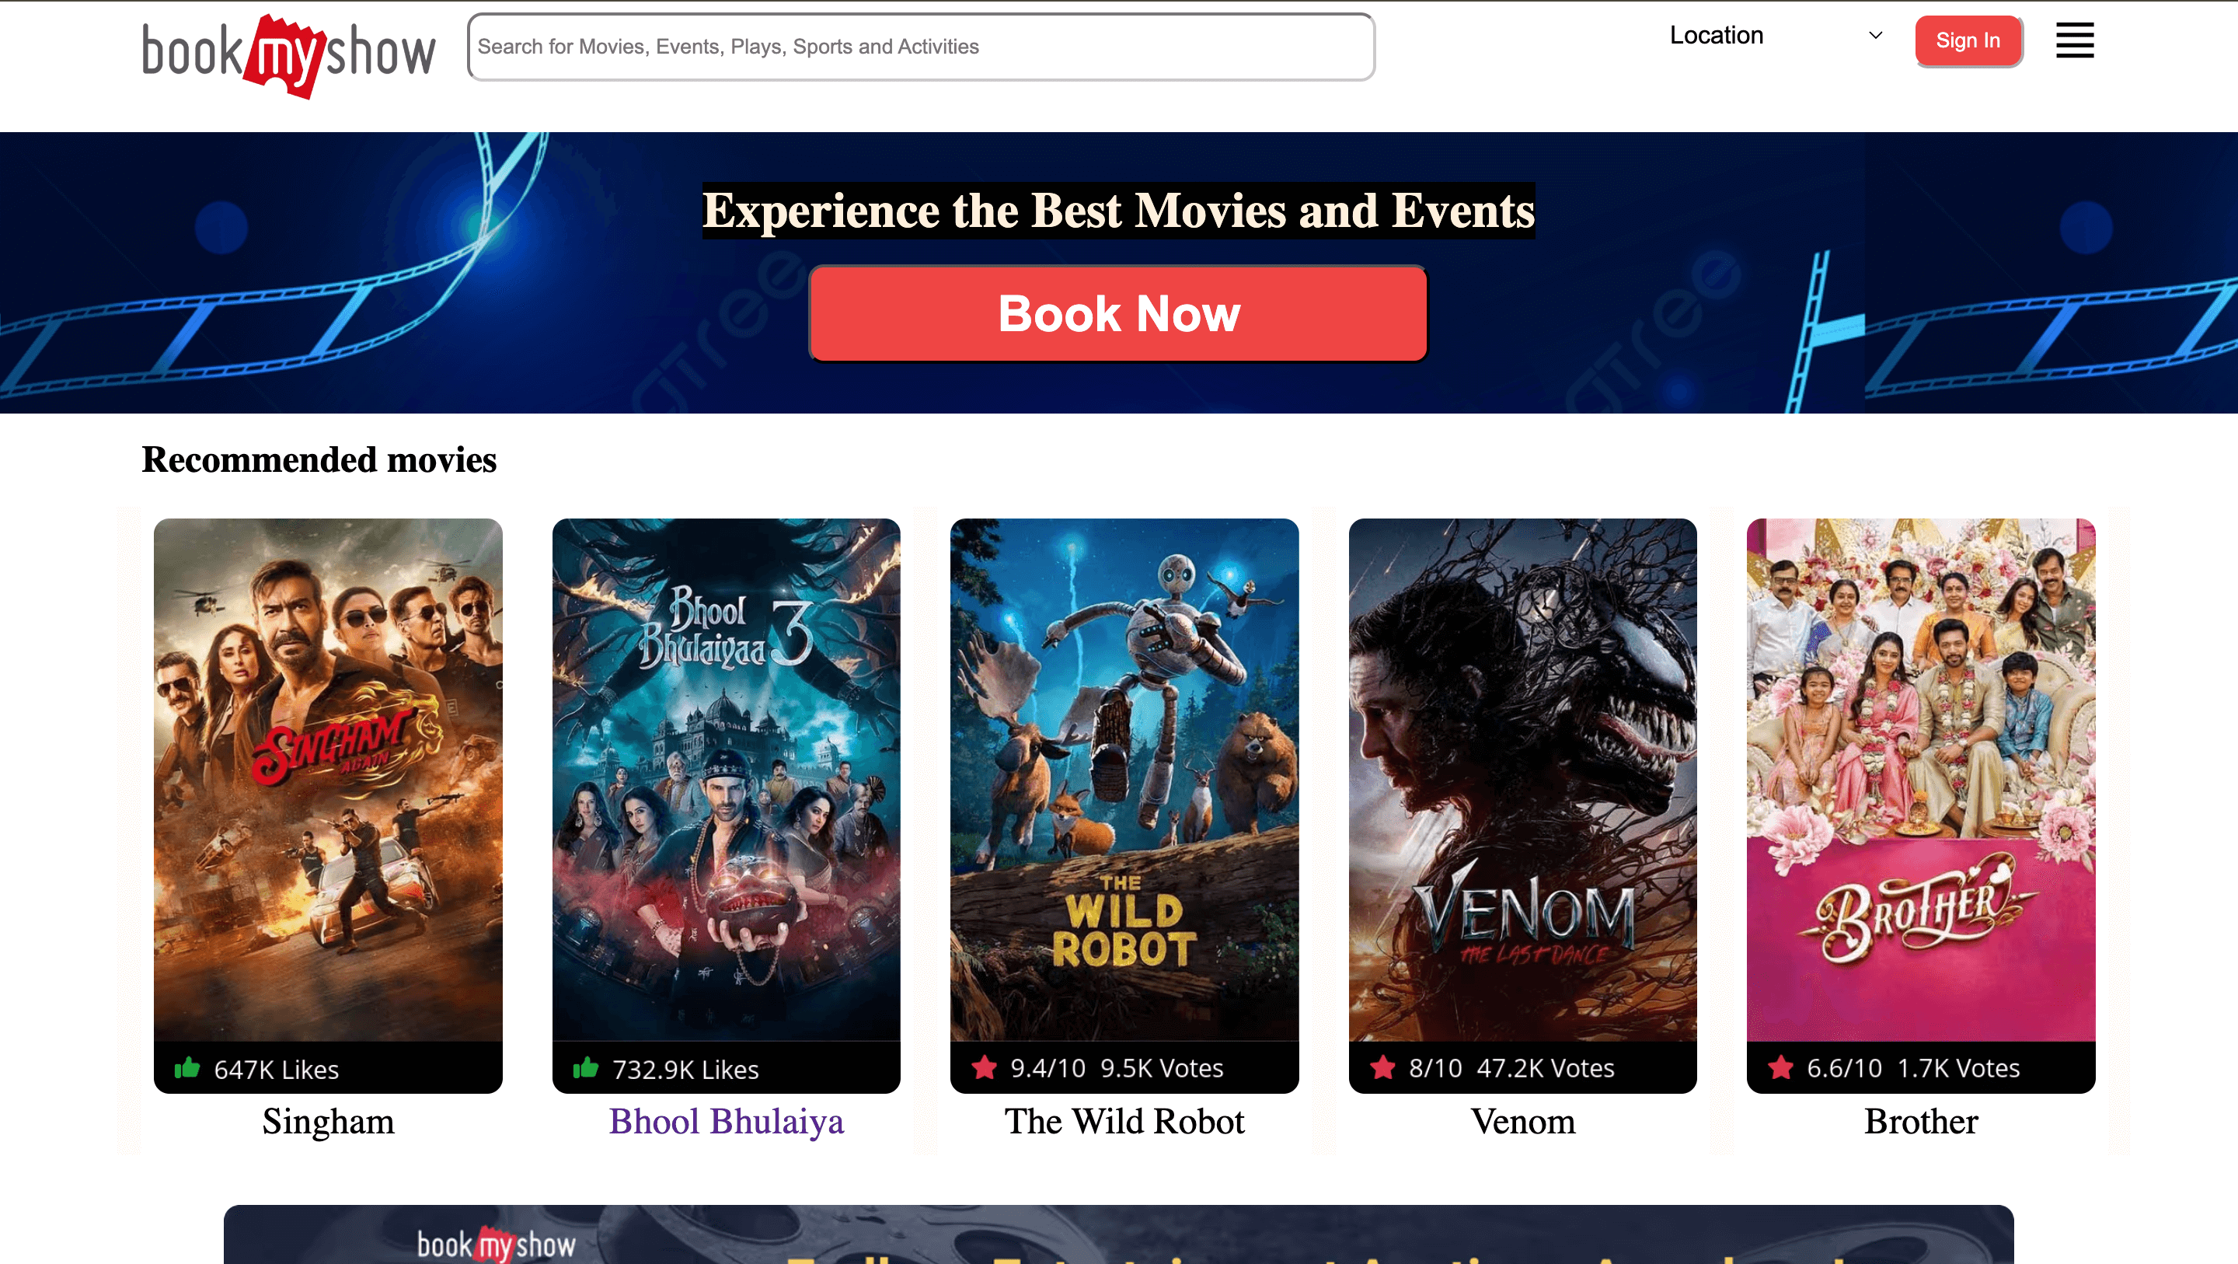This screenshot has height=1264, width=2238.
Task: Click the Location dropdown chevron arrow
Action: pyautogui.click(x=1875, y=36)
